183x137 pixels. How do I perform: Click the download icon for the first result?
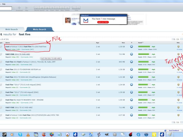coord(132,47)
